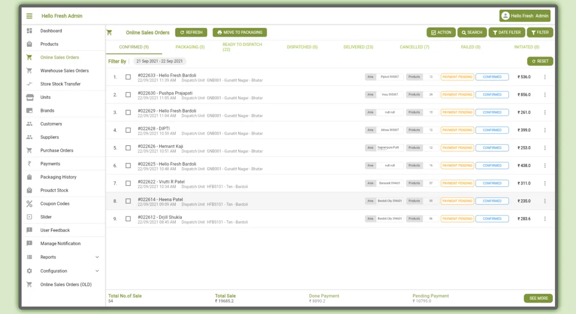The width and height of the screenshot is (576, 314).
Task: Select checkbox for order #022614 Heena Patel
Action: pos(128,201)
